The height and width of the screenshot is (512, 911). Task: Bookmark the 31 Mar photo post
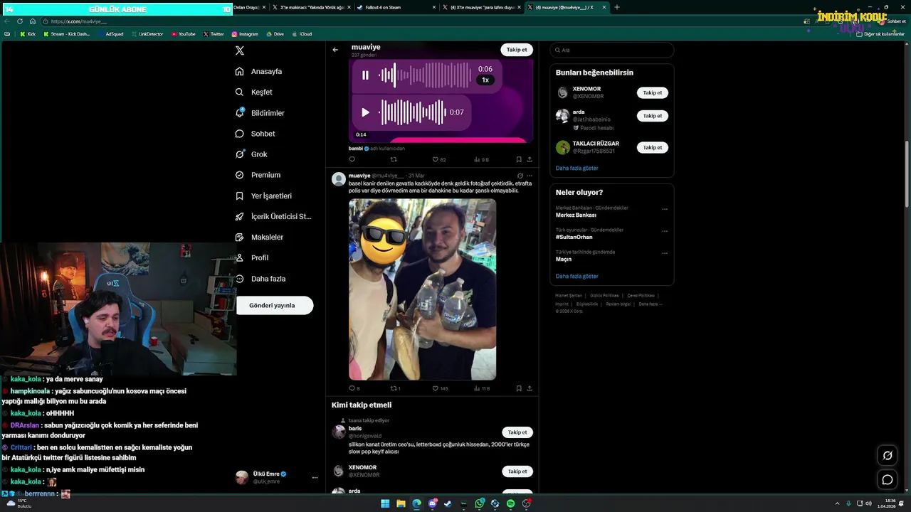(519, 388)
